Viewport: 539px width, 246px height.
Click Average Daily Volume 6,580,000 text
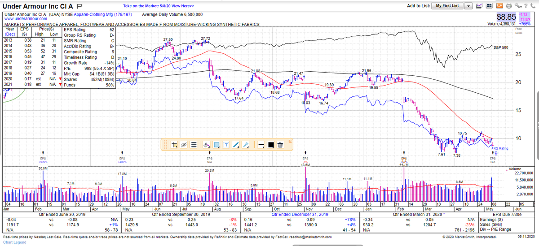[172, 14]
